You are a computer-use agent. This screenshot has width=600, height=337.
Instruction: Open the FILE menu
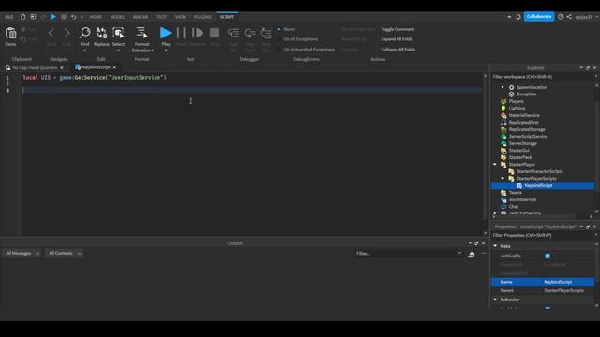(9, 17)
